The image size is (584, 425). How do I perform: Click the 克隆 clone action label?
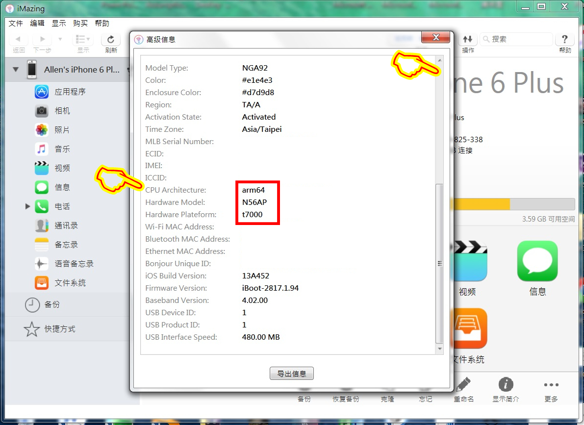click(387, 399)
